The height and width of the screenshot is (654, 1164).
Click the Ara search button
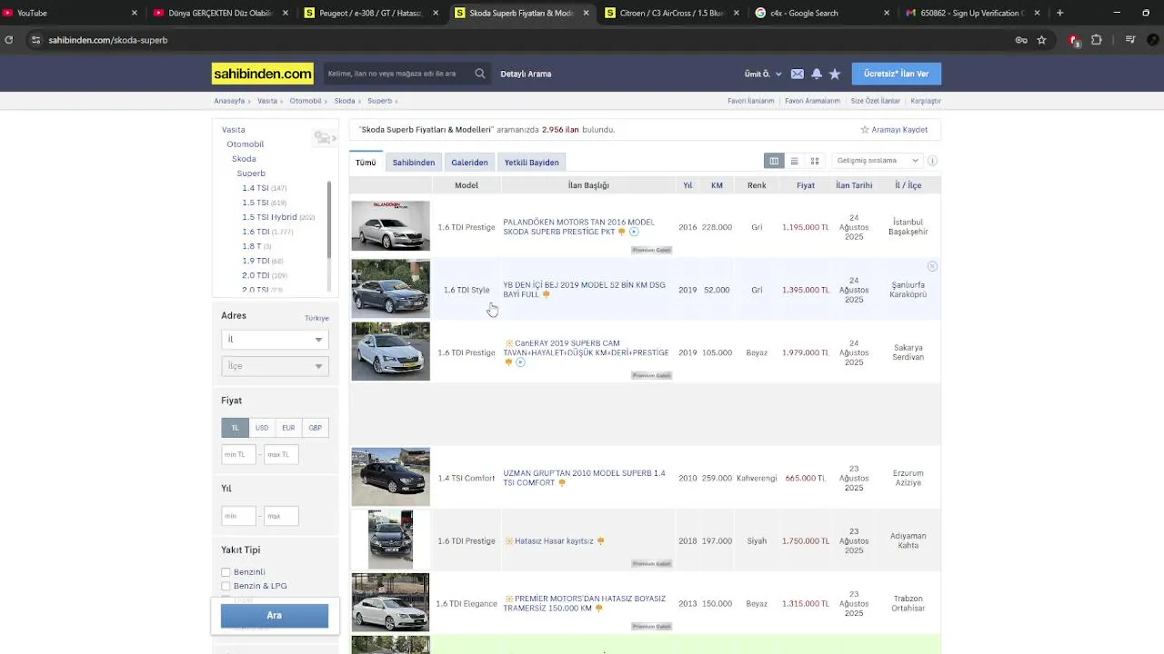275,616
